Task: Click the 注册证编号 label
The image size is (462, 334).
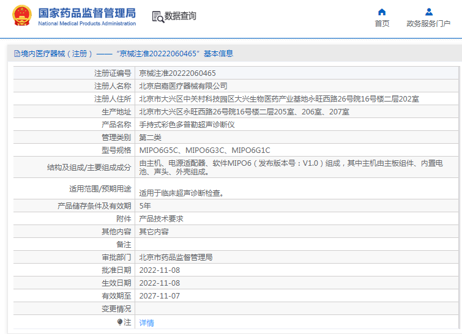Action: (x=113, y=73)
